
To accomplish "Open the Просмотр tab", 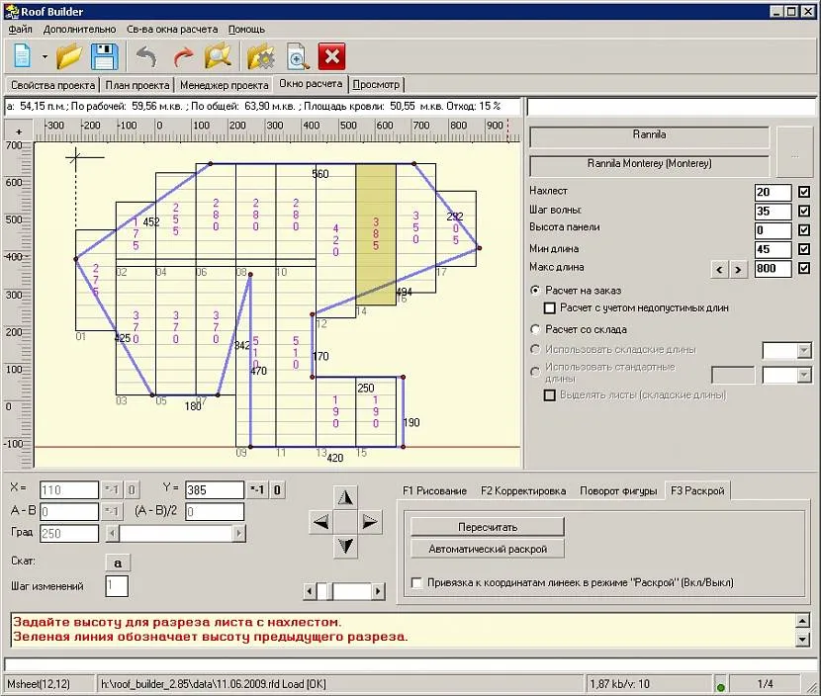I will 376,84.
